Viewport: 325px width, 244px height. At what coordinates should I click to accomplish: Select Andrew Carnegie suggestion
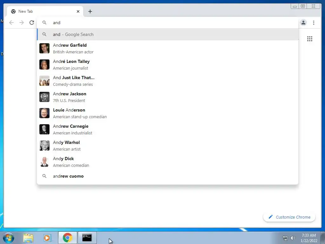(168, 129)
